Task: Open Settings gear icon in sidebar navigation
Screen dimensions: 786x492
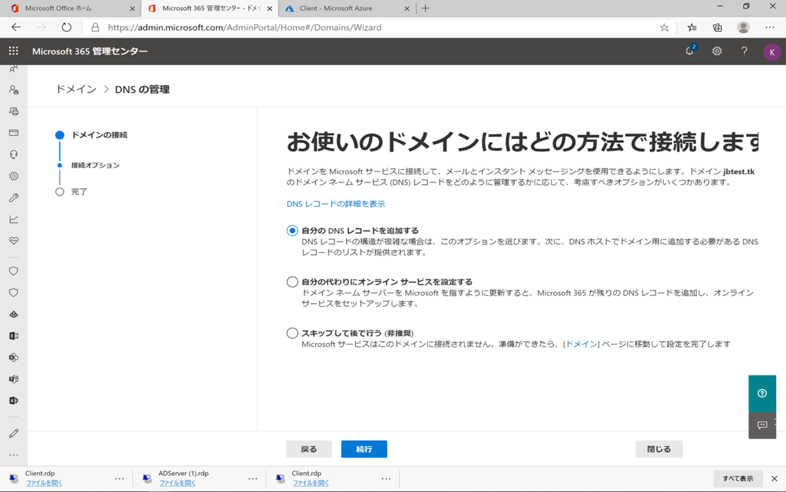Action: coord(14,176)
